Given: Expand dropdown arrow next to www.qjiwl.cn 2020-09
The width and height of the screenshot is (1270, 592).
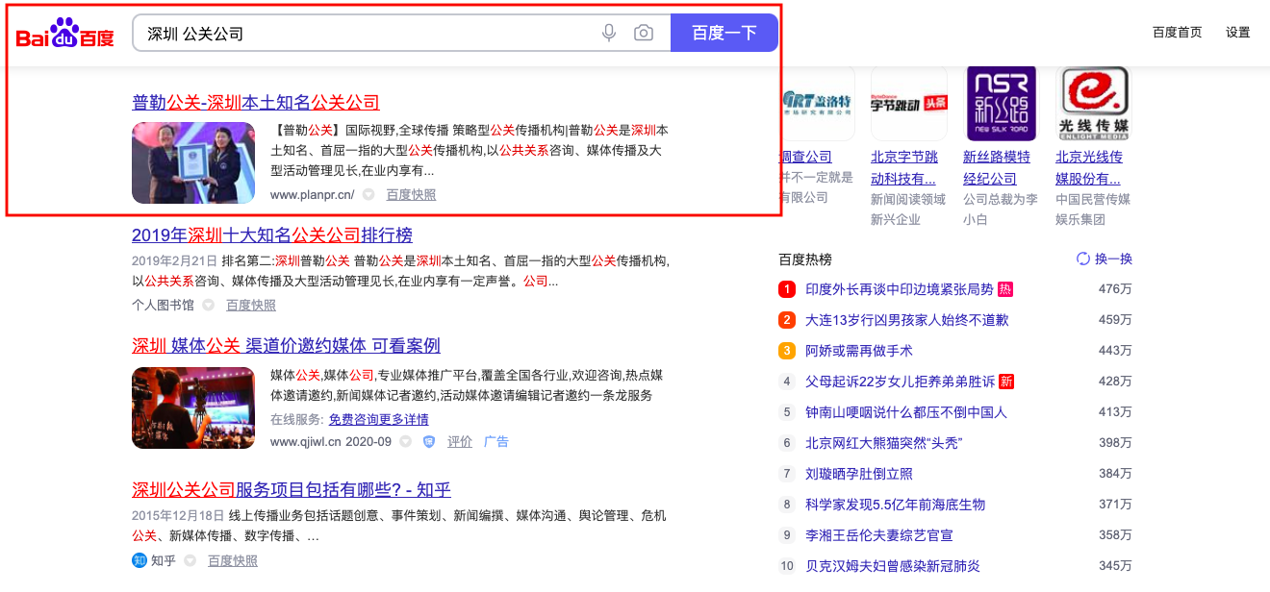Looking at the screenshot, I should click(x=405, y=442).
